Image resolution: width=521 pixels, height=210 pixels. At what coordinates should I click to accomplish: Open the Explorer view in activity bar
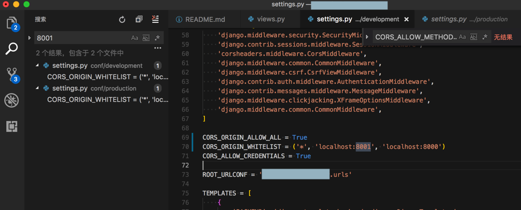click(x=11, y=23)
